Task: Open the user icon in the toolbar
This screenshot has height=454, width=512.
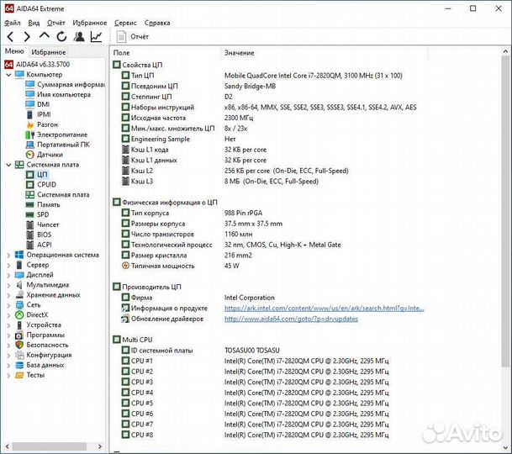Action: 79,37
